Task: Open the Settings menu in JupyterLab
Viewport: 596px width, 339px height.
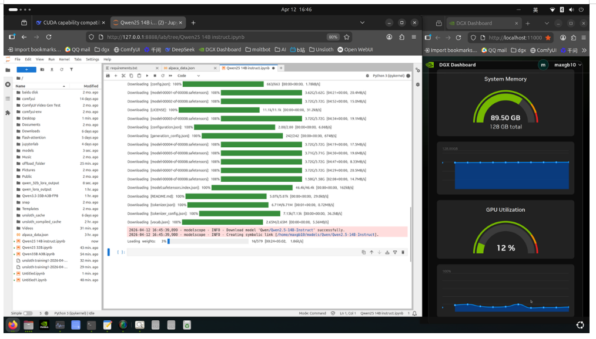Action: (92, 60)
